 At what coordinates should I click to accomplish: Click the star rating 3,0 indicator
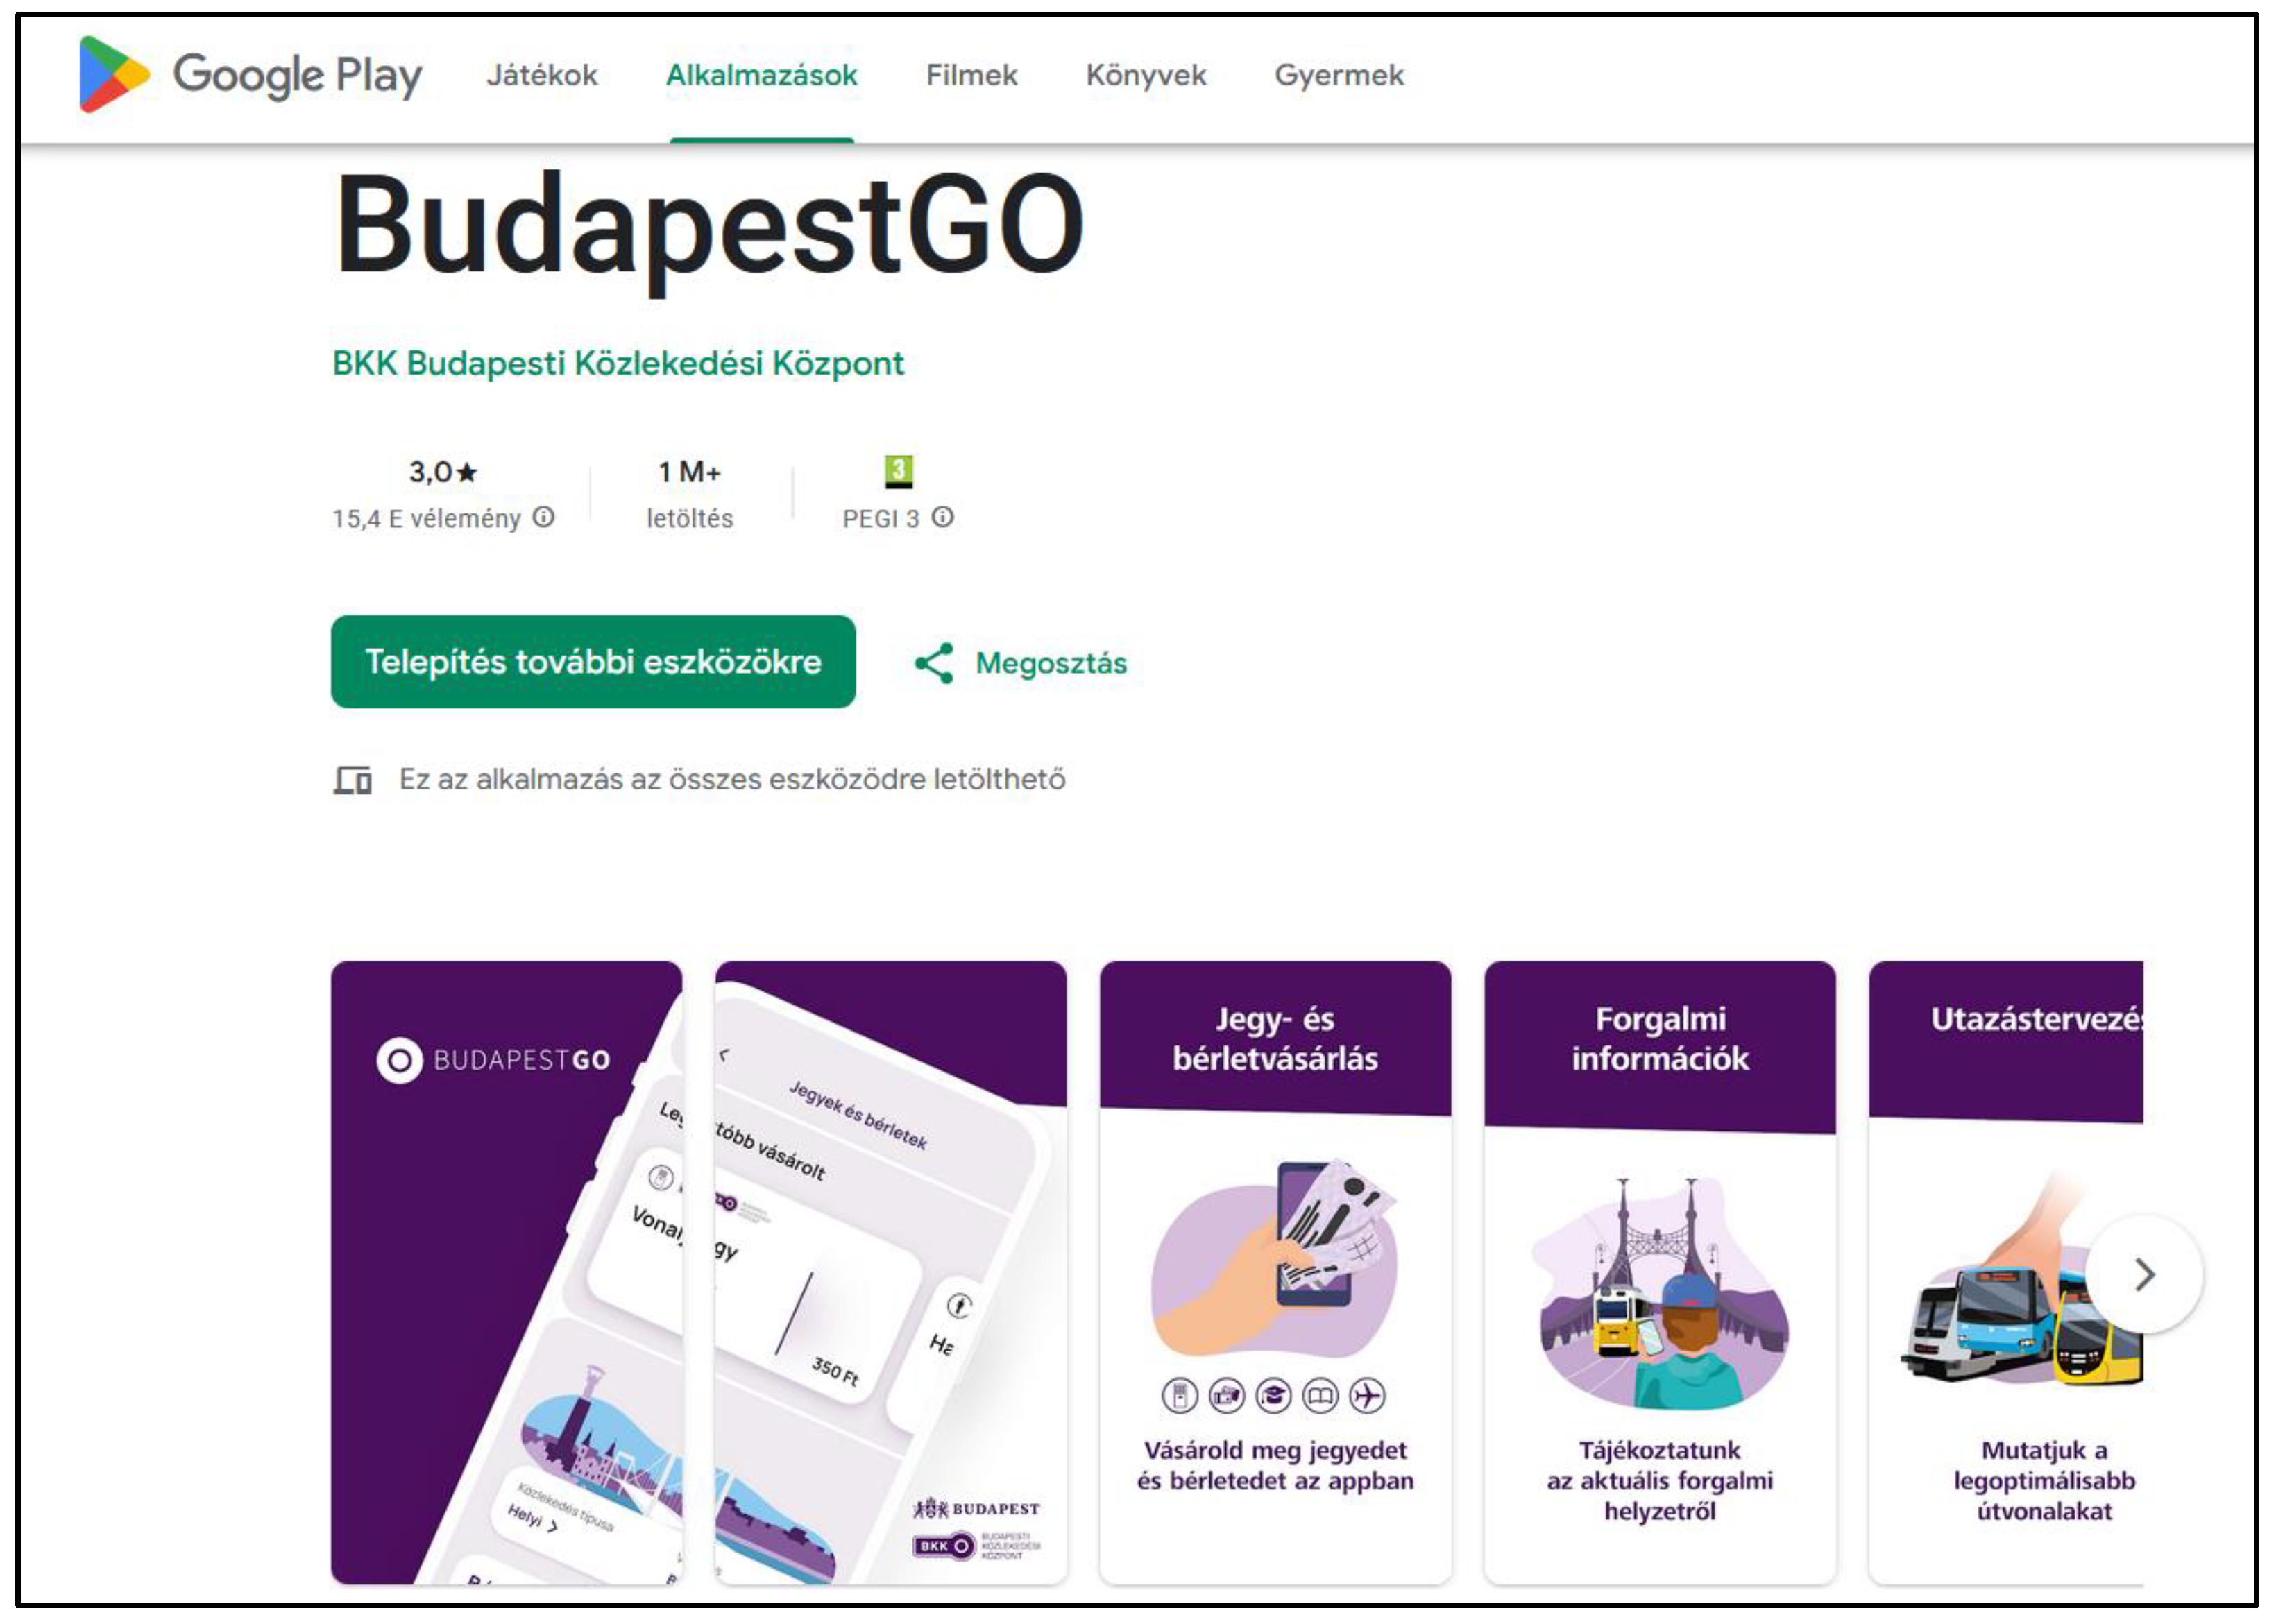pos(443,472)
